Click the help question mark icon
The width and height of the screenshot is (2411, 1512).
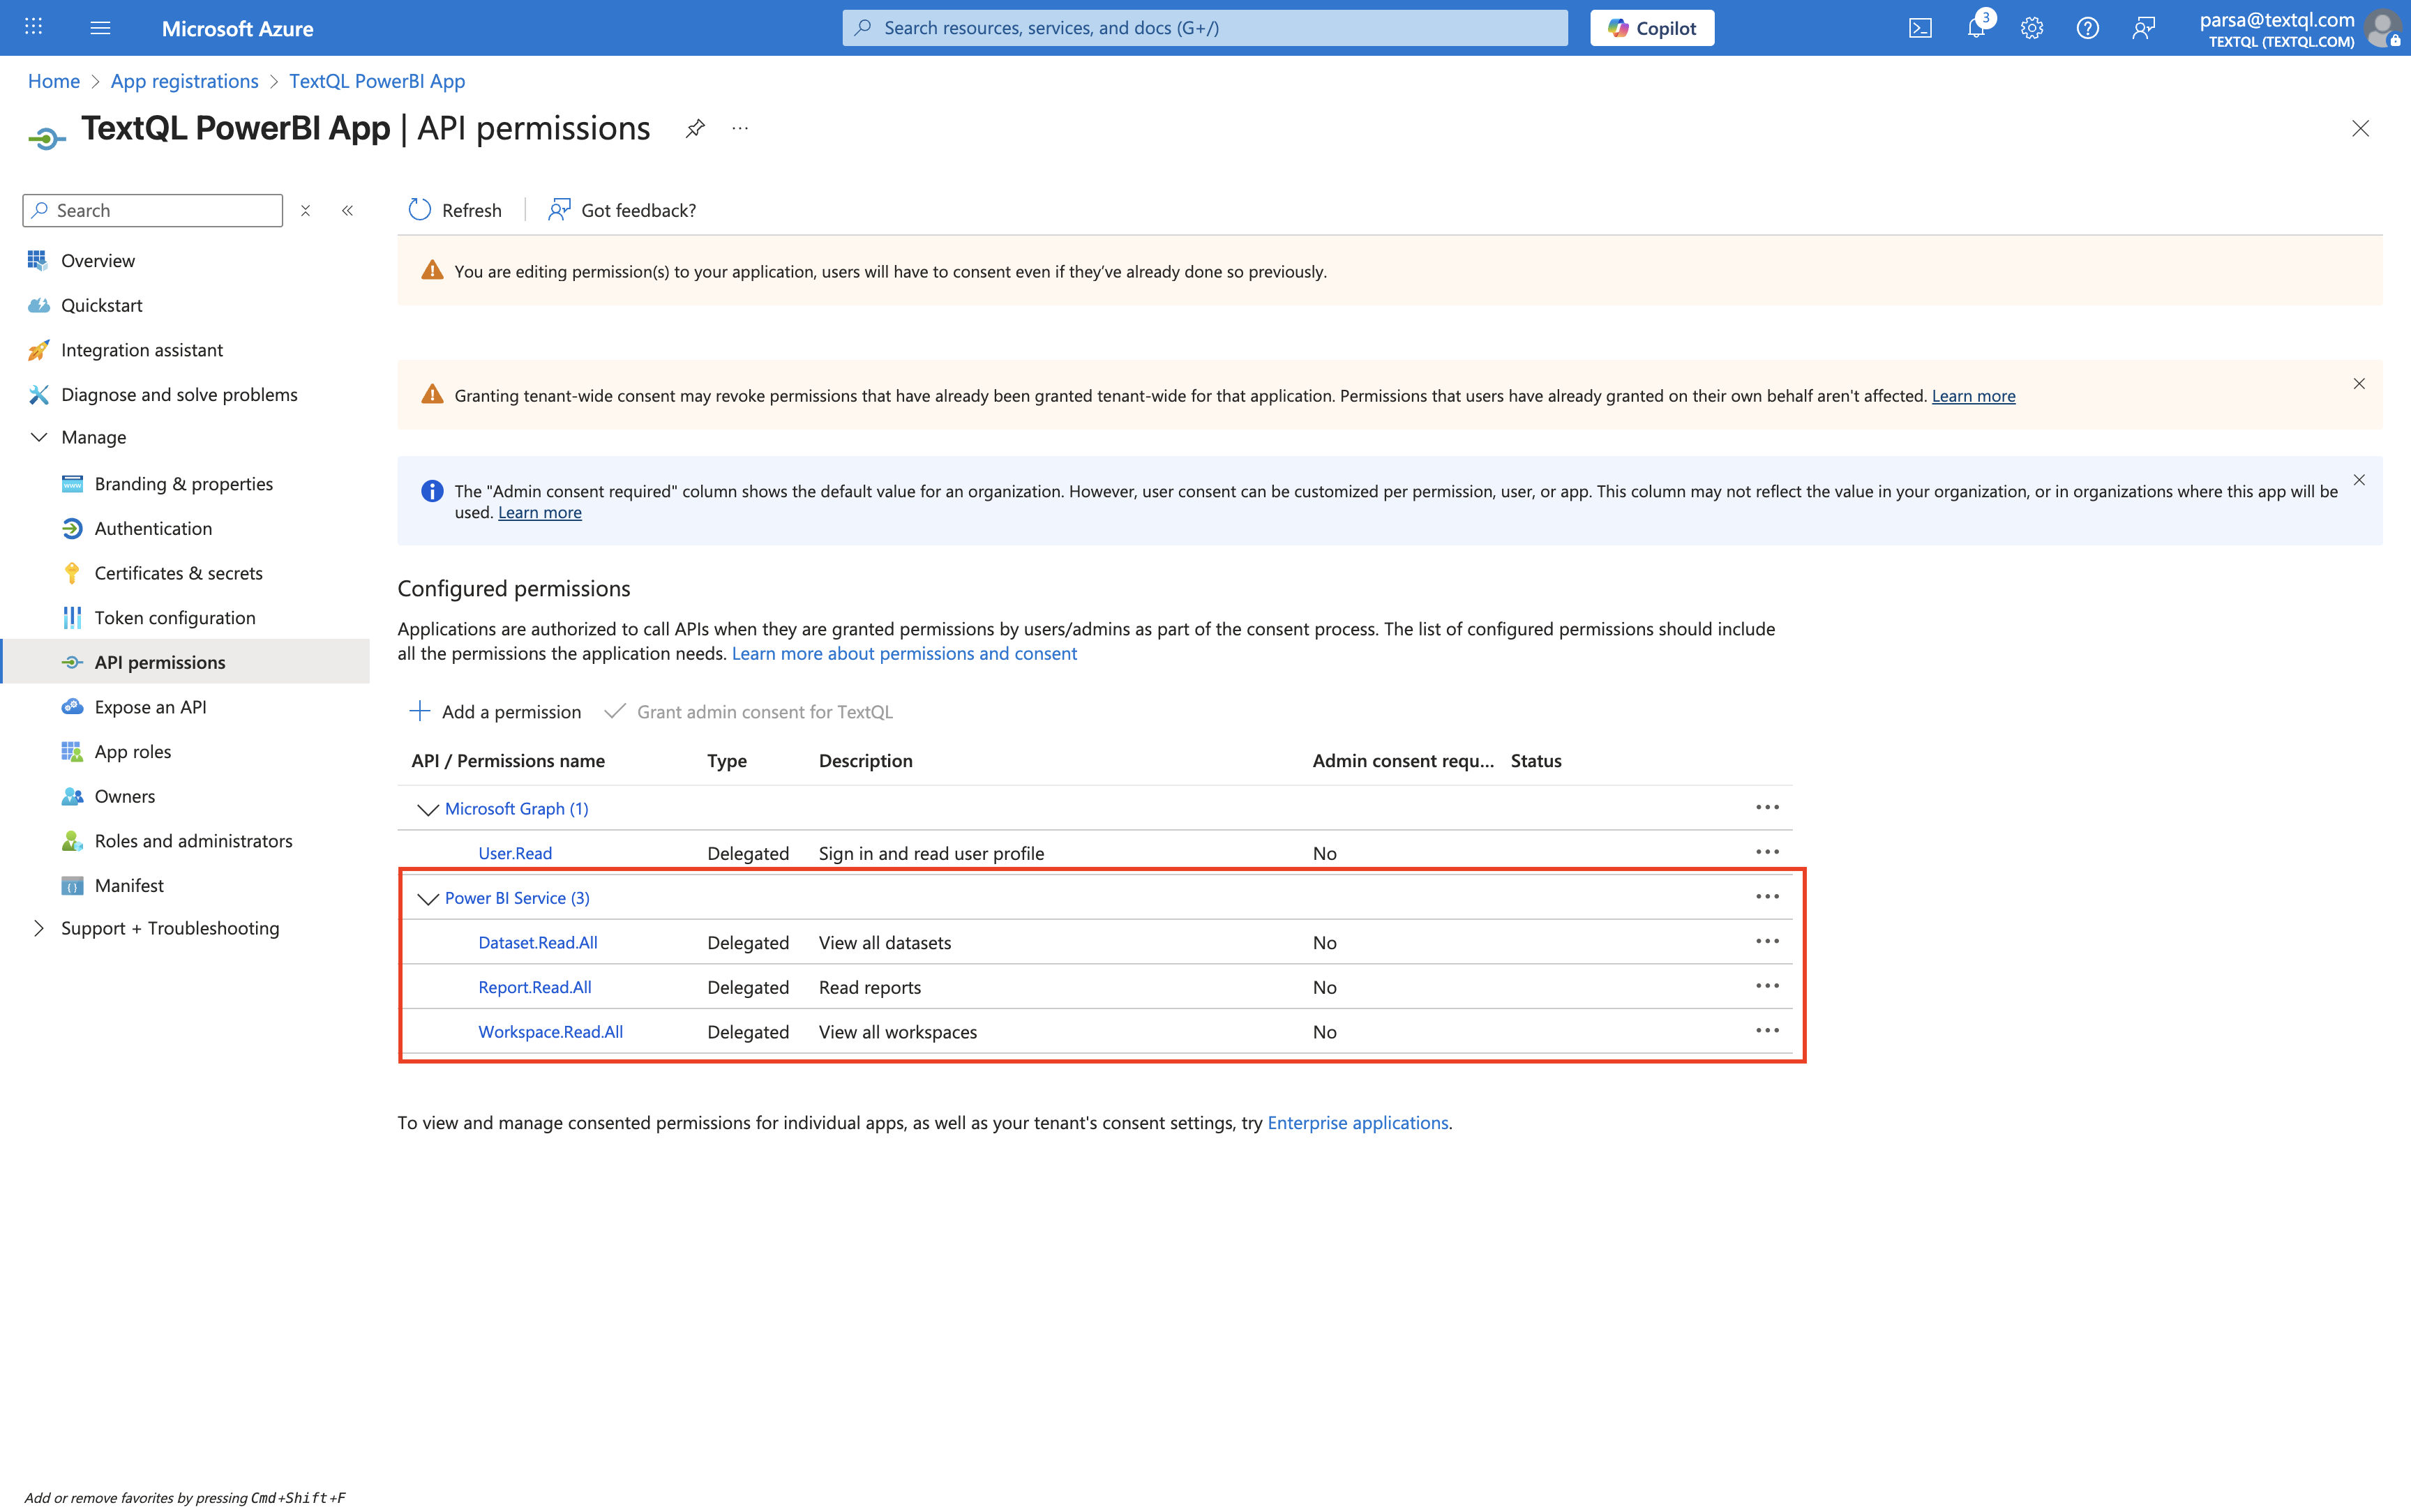[2087, 28]
